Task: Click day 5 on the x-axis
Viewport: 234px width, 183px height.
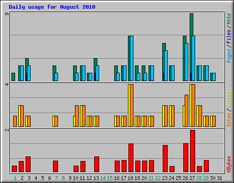Action: click(x=43, y=178)
